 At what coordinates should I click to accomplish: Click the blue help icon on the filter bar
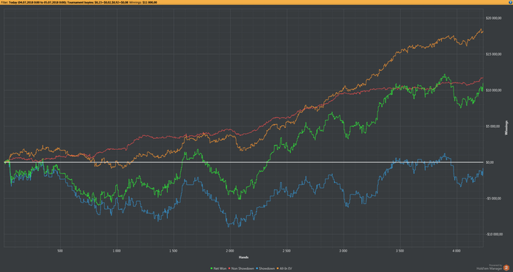coord(511,2)
